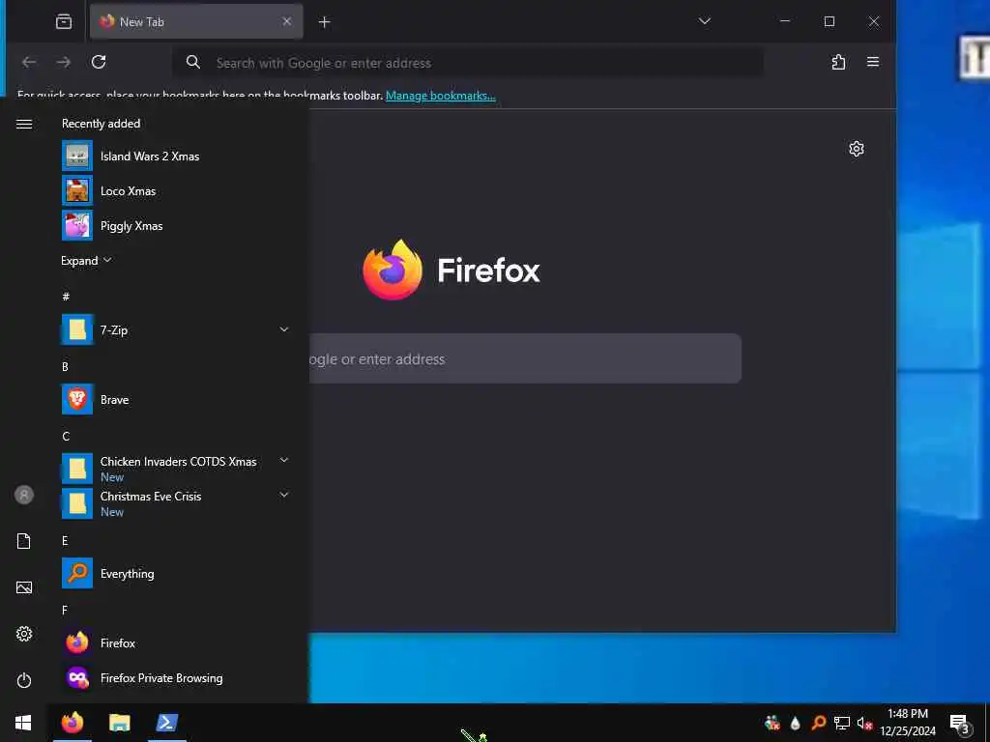Reload the page in Firefox

pos(99,62)
